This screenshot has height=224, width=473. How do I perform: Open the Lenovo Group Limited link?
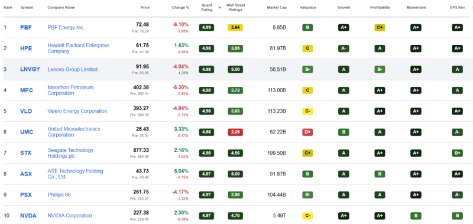(x=72, y=69)
